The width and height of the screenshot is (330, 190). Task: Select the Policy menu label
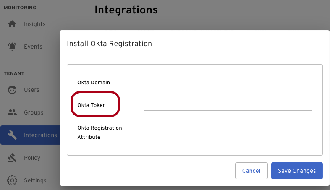pyautogui.click(x=32, y=158)
